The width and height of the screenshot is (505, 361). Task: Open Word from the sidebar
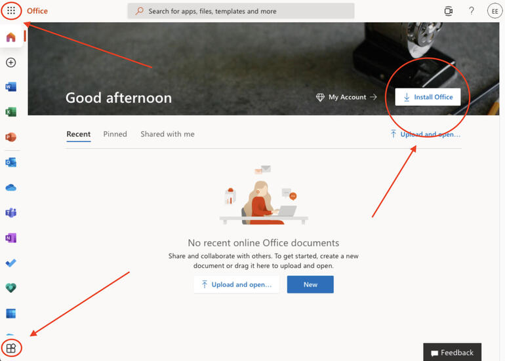11,87
